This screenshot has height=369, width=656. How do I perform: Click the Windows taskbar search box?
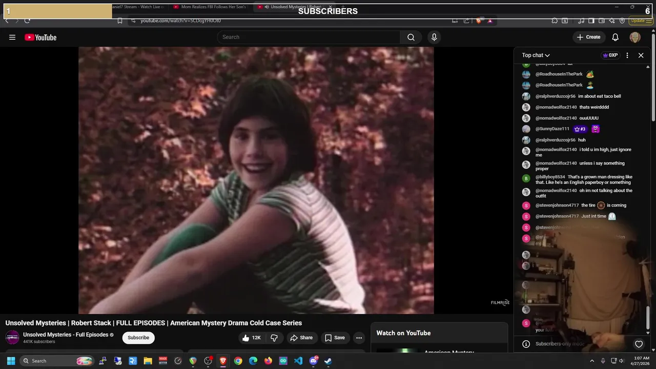(x=57, y=361)
